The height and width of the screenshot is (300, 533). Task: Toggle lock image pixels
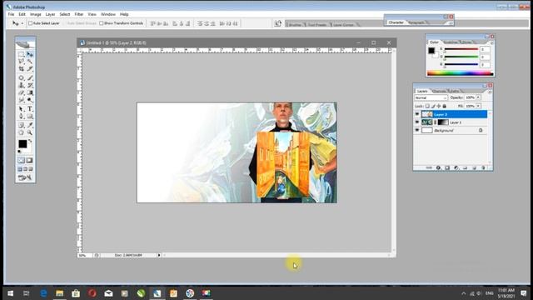pos(433,106)
